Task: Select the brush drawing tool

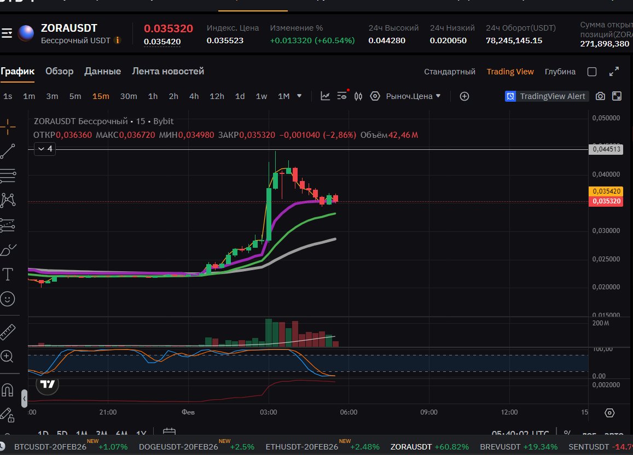Action: [x=8, y=250]
